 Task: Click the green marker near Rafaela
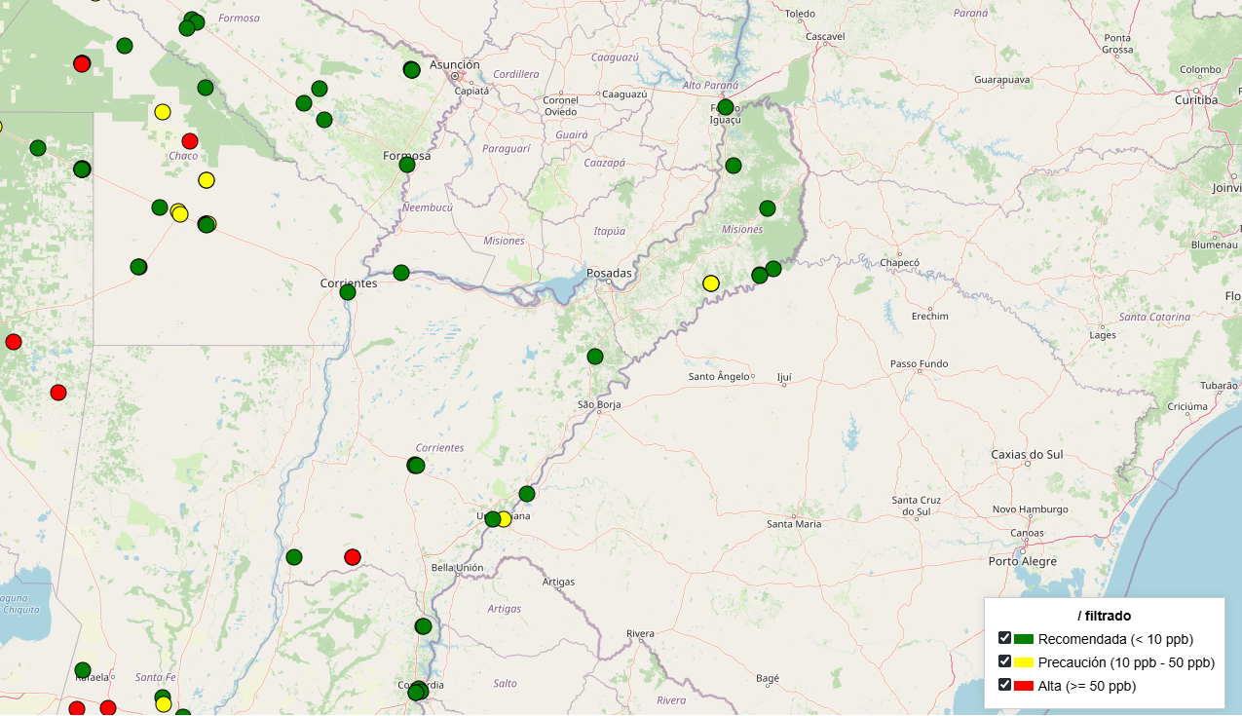tap(83, 670)
